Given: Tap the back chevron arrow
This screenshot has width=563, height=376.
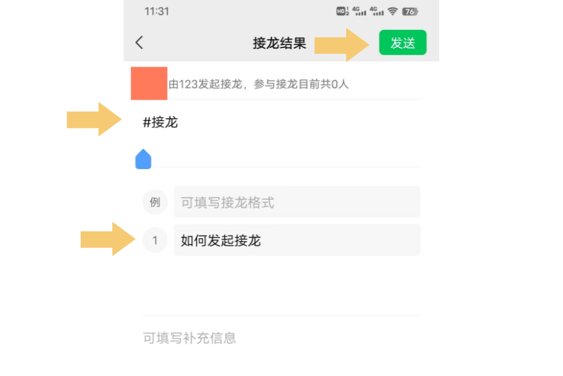Looking at the screenshot, I should [138, 43].
